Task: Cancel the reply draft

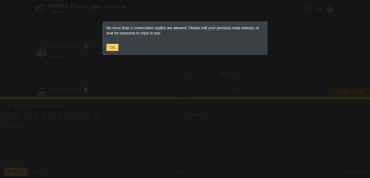Action: [37, 172]
